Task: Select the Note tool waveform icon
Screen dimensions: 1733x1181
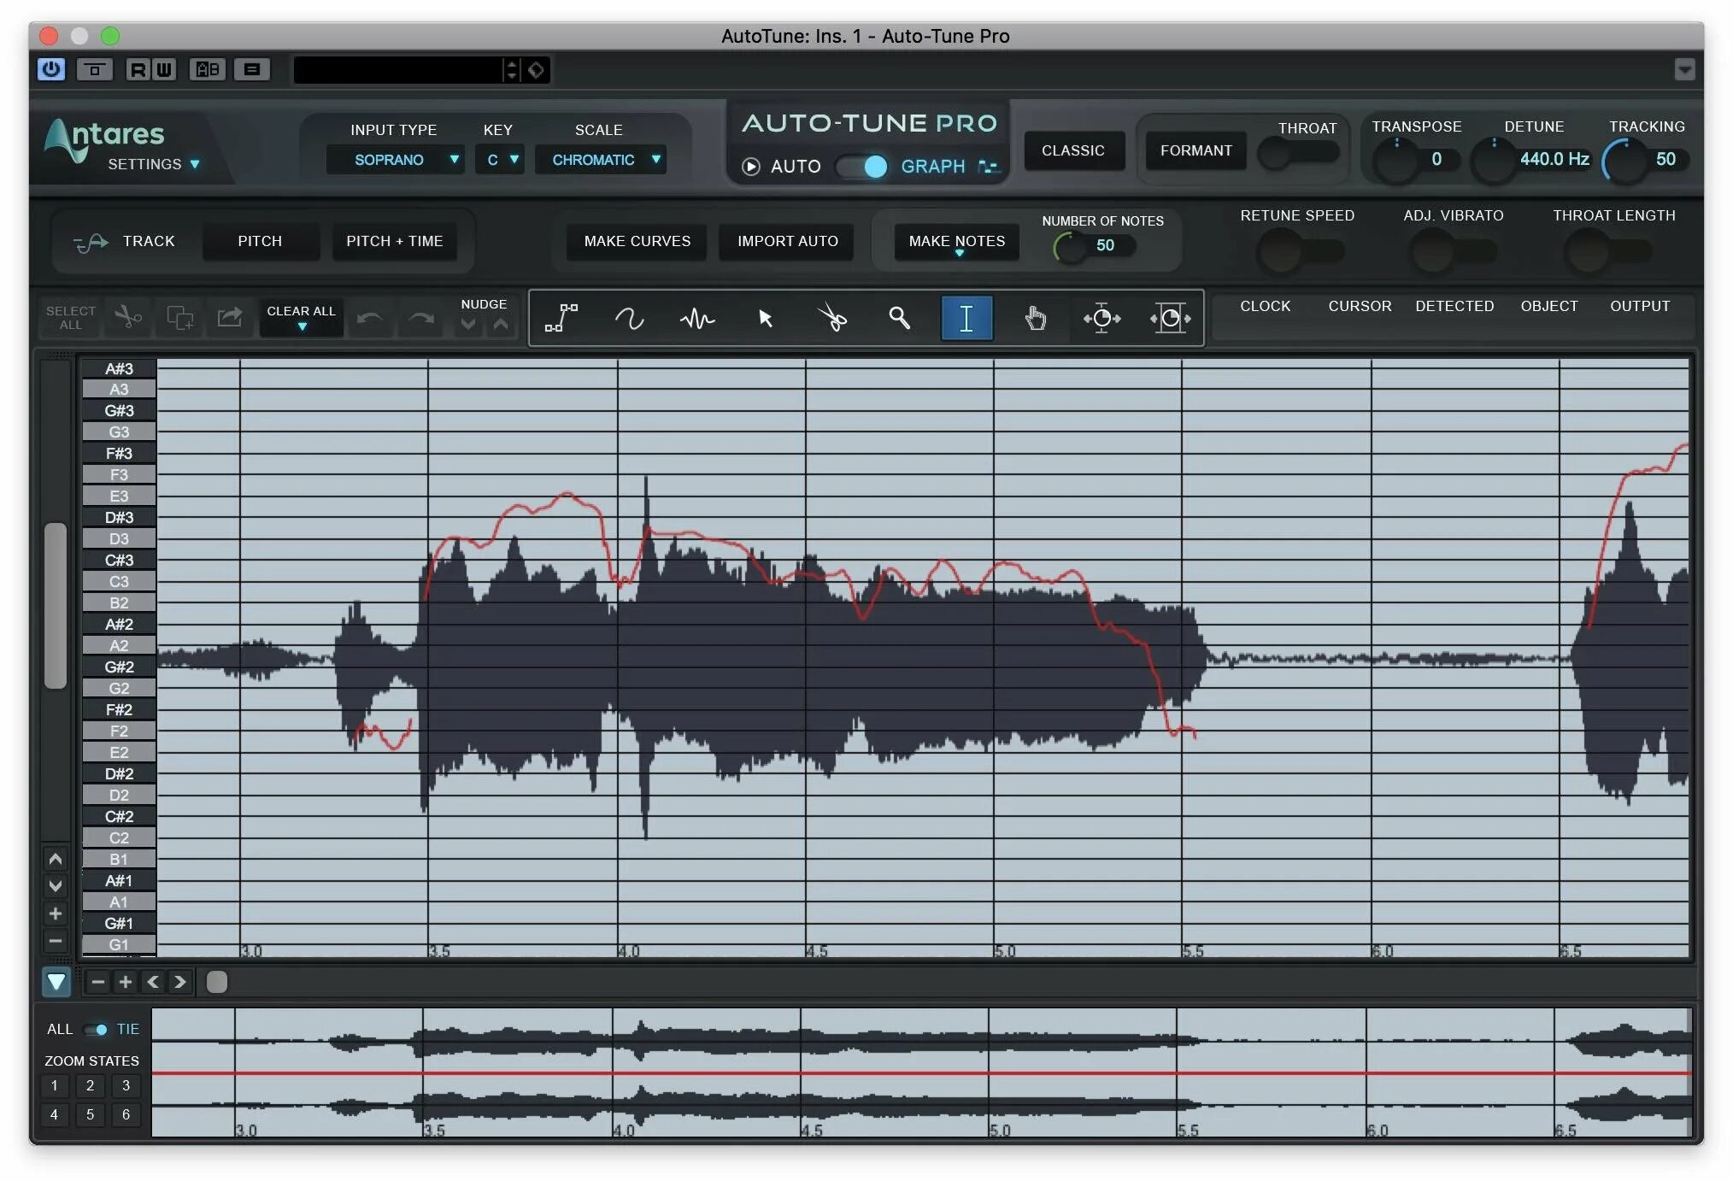Action: (x=696, y=319)
